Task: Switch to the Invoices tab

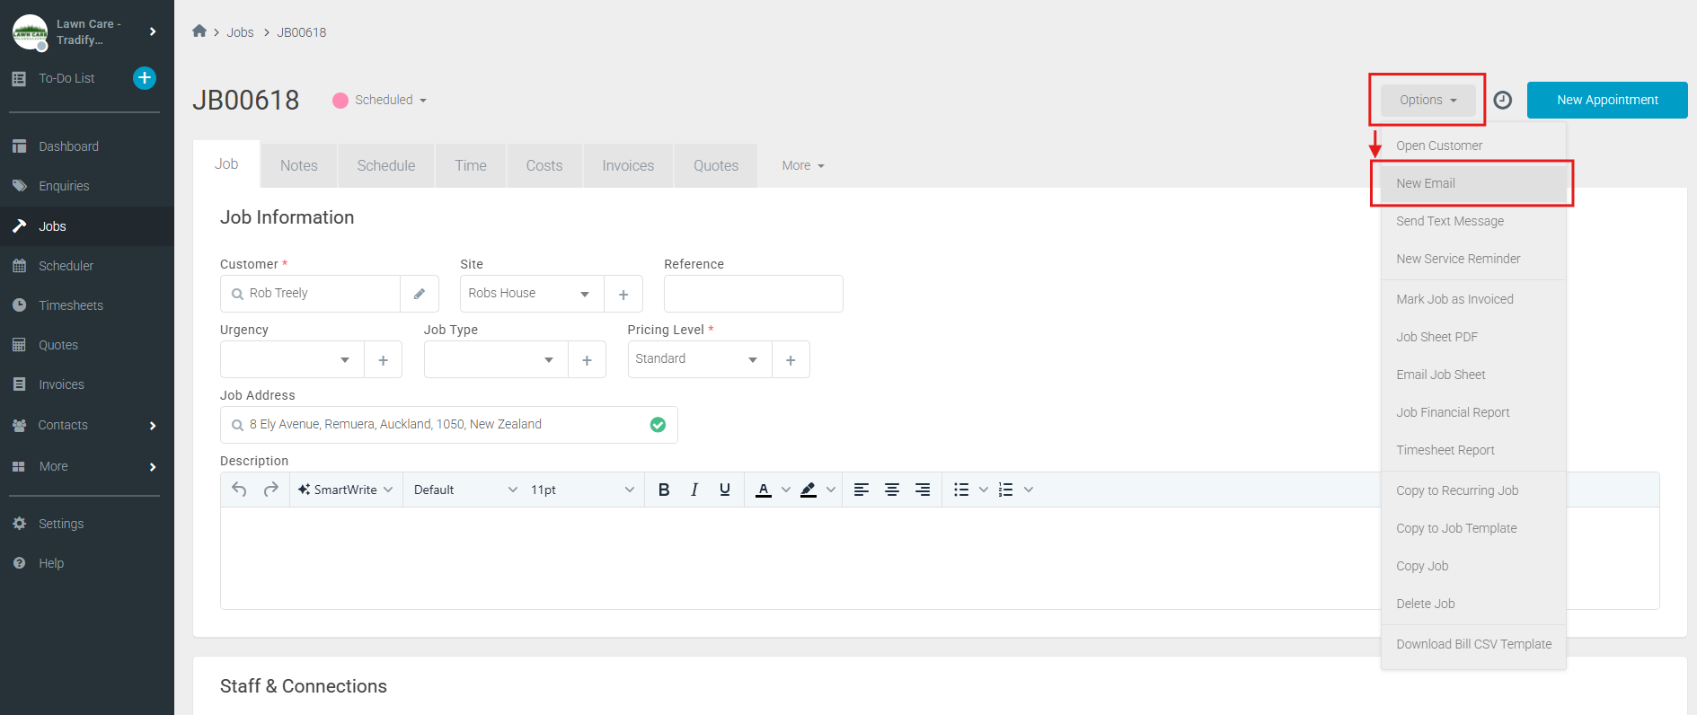Action: point(628,166)
